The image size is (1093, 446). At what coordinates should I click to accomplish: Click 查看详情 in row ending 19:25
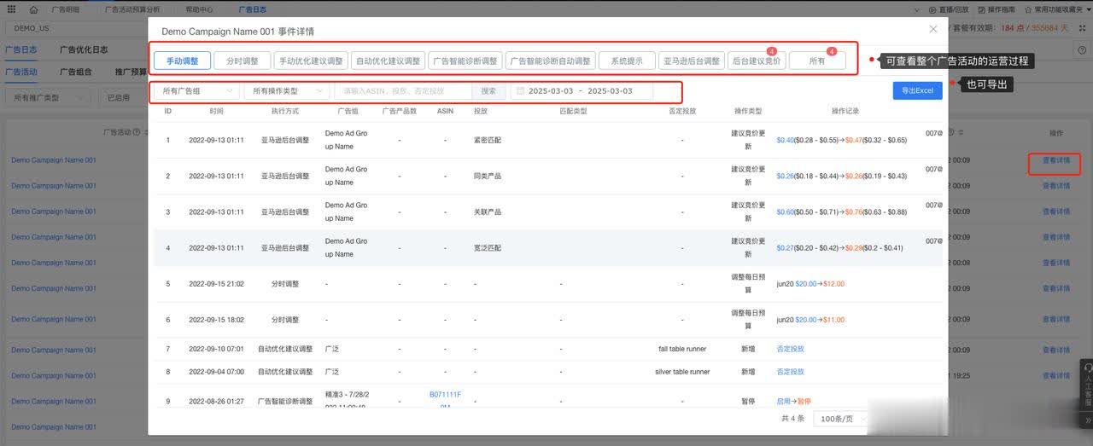pos(1055,376)
